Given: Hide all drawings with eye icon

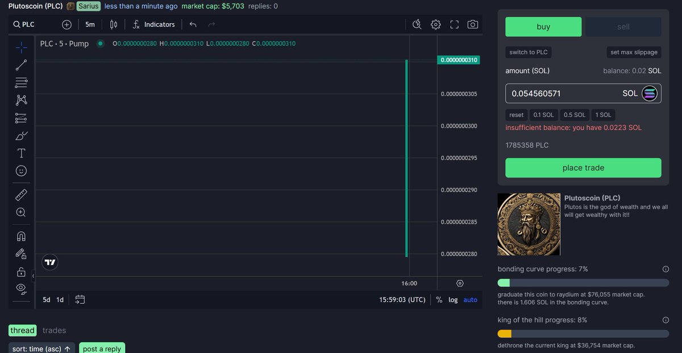Looking at the screenshot, I should (21, 288).
